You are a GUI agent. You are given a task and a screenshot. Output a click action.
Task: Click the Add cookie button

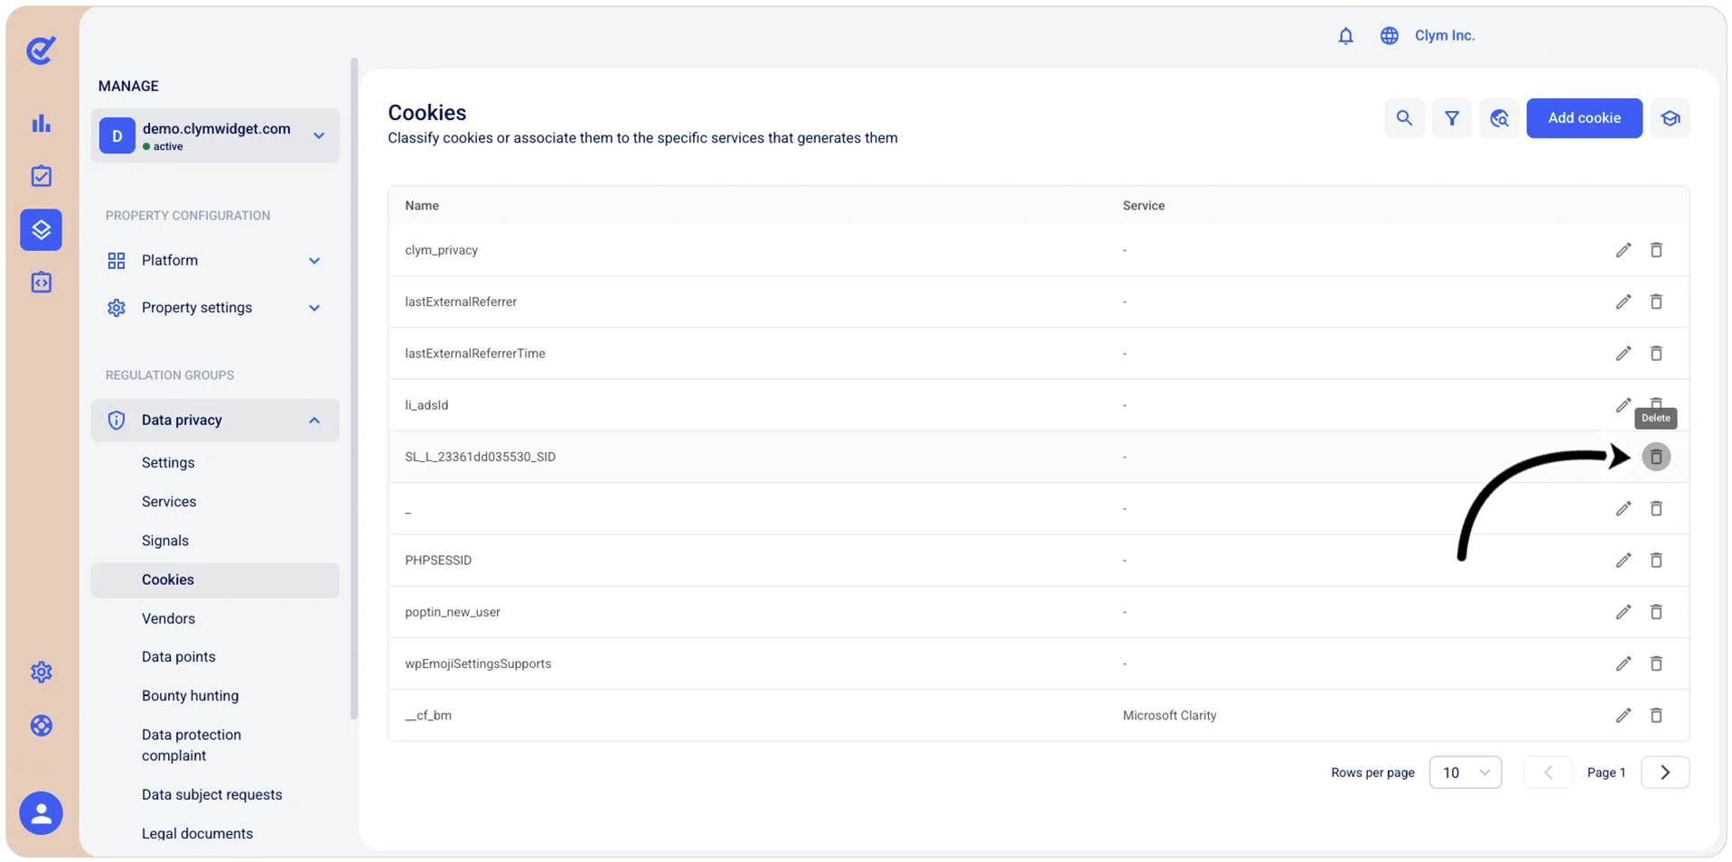click(1583, 118)
